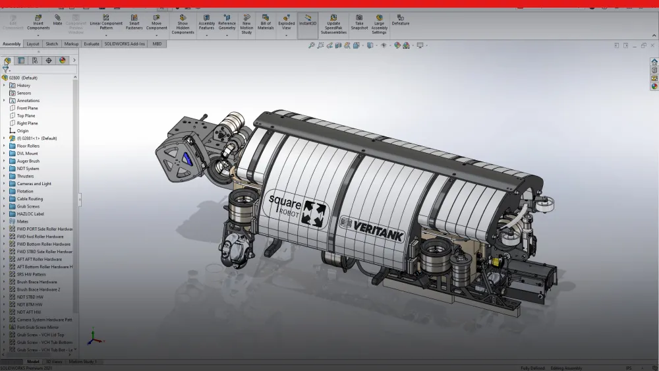
Task: Click the Zoom to Fit magnifier icon
Action: (312, 45)
